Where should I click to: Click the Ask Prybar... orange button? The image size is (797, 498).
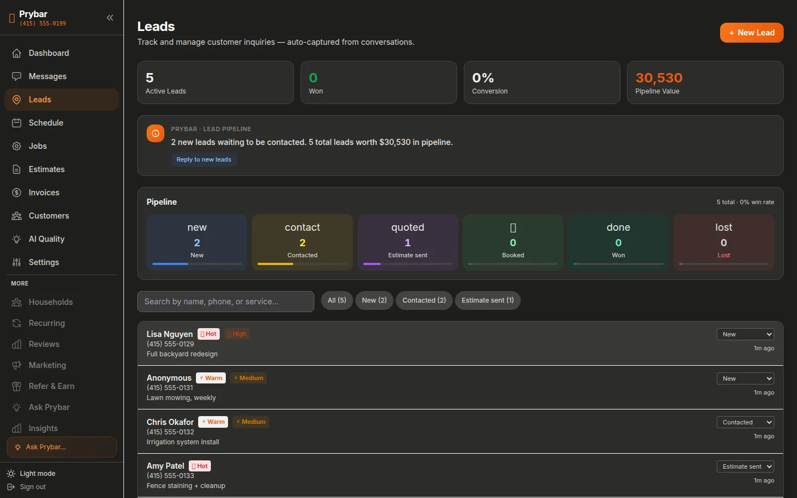point(61,447)
